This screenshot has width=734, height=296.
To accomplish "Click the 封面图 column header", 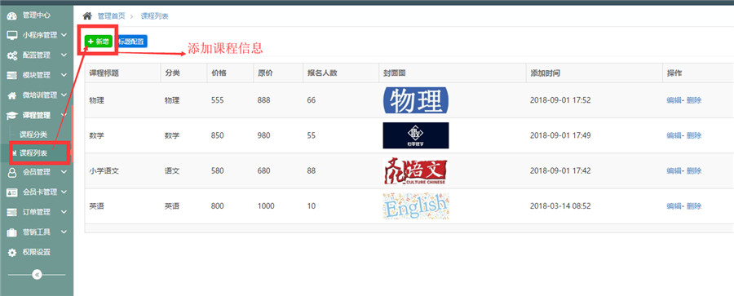I will point(394,73).
